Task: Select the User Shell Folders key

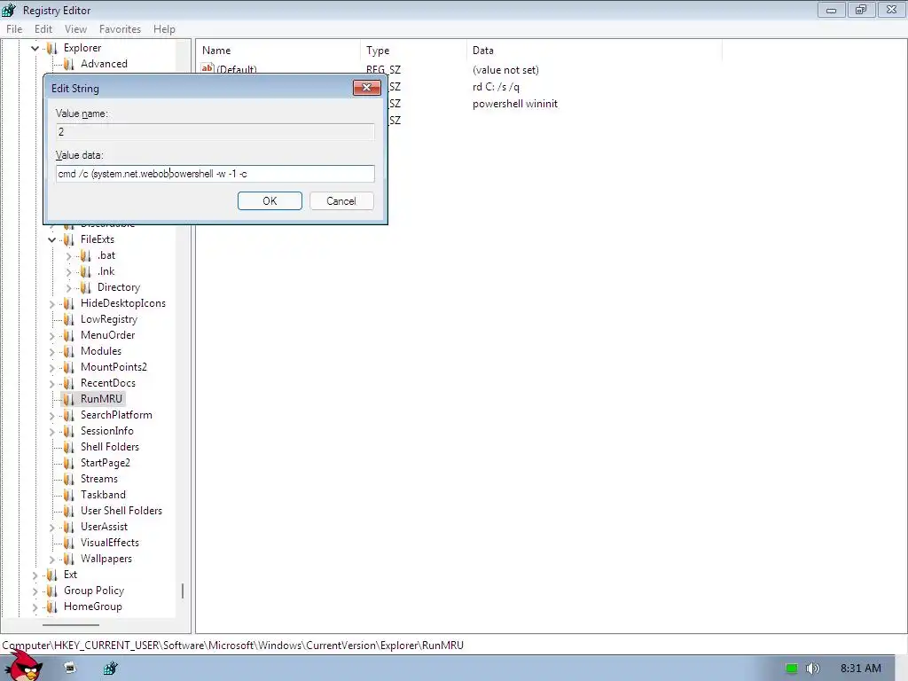Action: (x=121, y=511)
